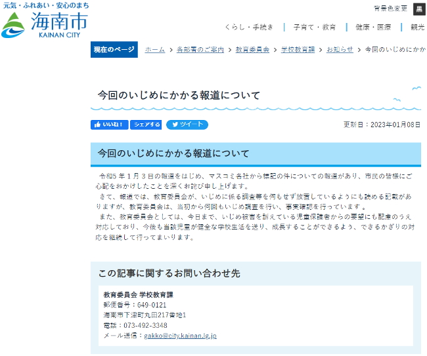Click the gakko@city.kainan.lg.jp email link

[180, 336]
